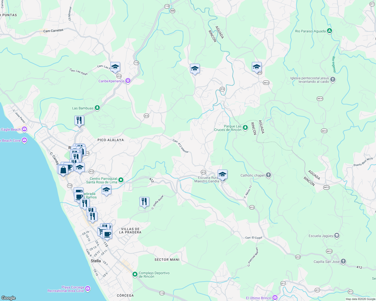Click the Parque Las Cruces de Rincón park icon

245,127
